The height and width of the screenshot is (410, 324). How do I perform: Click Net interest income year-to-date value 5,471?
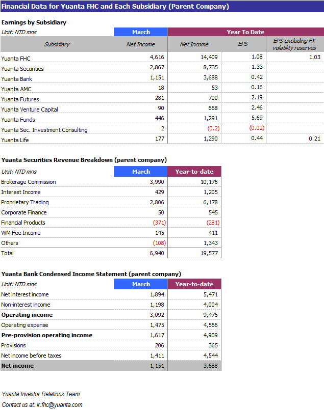click(209, 294)
